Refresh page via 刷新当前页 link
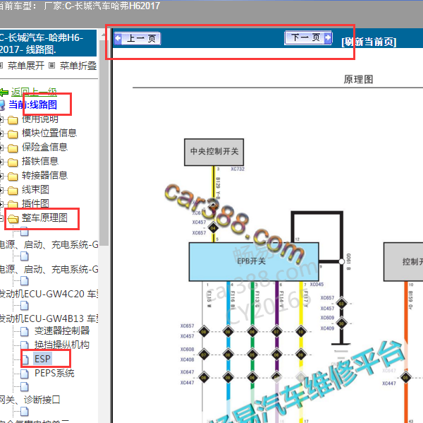The image size is (423, 423). [x=369, y=42]
